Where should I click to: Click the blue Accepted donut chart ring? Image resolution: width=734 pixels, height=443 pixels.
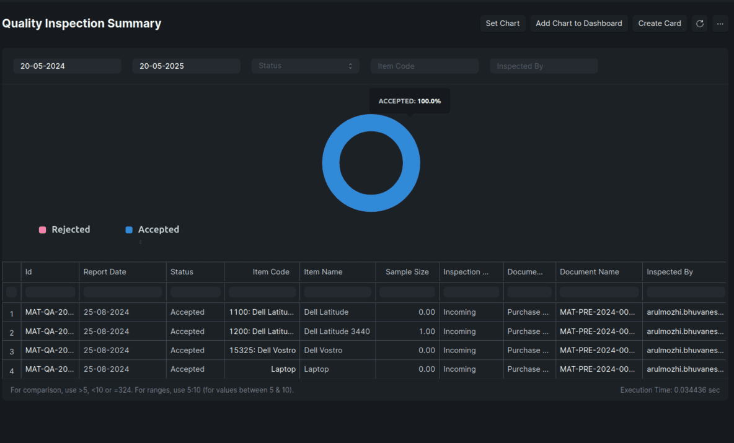click(331, 164)
